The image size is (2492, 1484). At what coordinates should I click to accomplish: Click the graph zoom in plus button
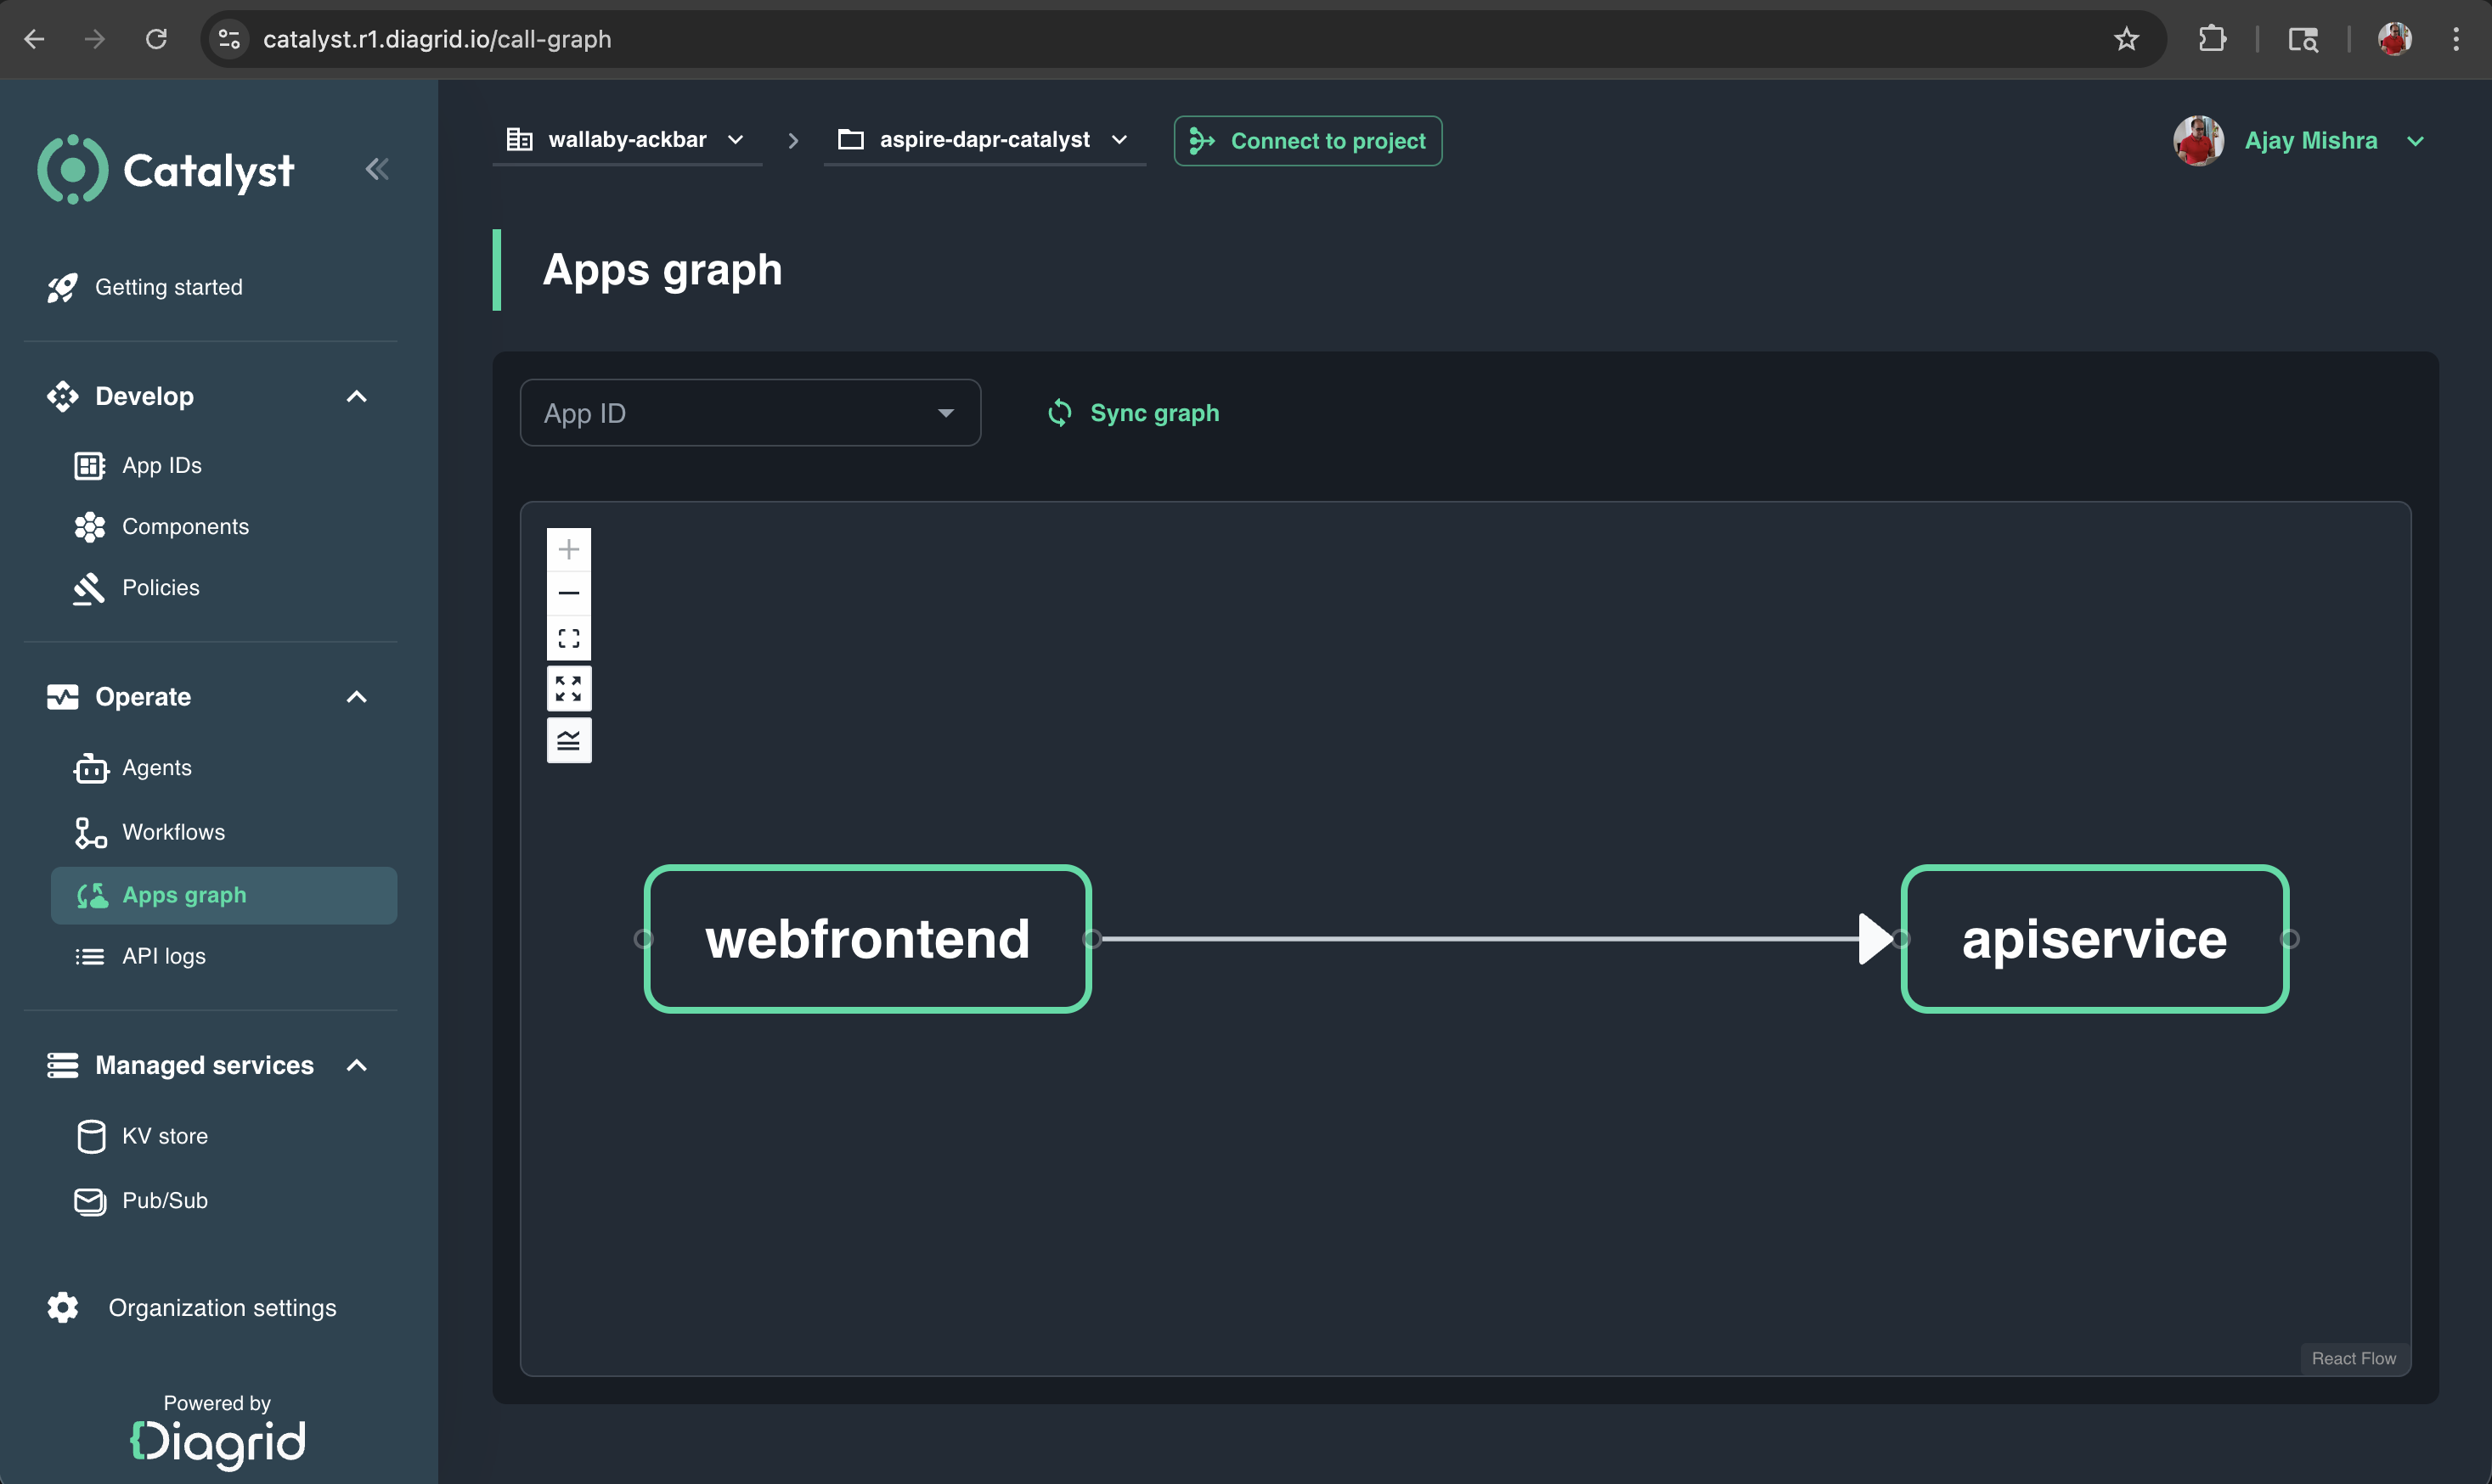[x=568, y=549]
